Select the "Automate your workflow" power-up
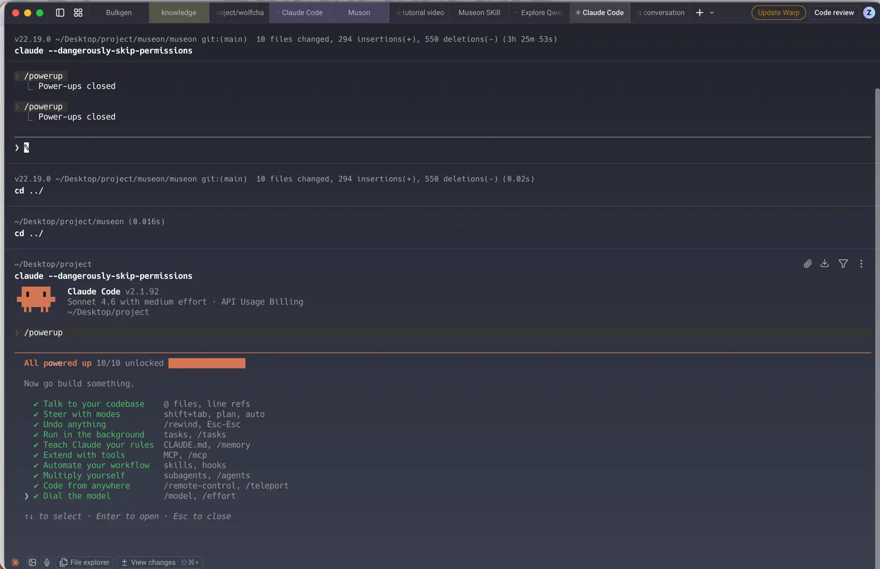 point(96,466)
